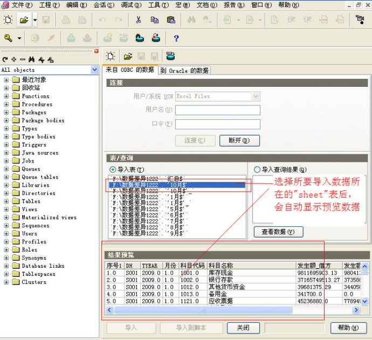
Task: Click the database import icon in importer toolbar
Action: (x=170, y=56)
